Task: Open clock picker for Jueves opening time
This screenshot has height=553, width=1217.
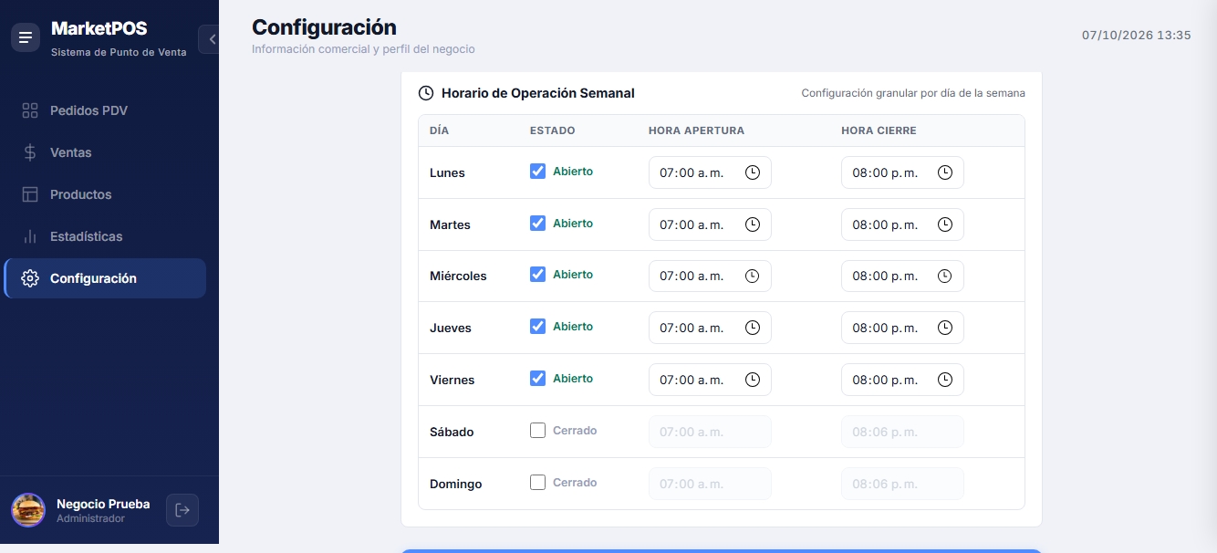Action: tap(753, 328)
